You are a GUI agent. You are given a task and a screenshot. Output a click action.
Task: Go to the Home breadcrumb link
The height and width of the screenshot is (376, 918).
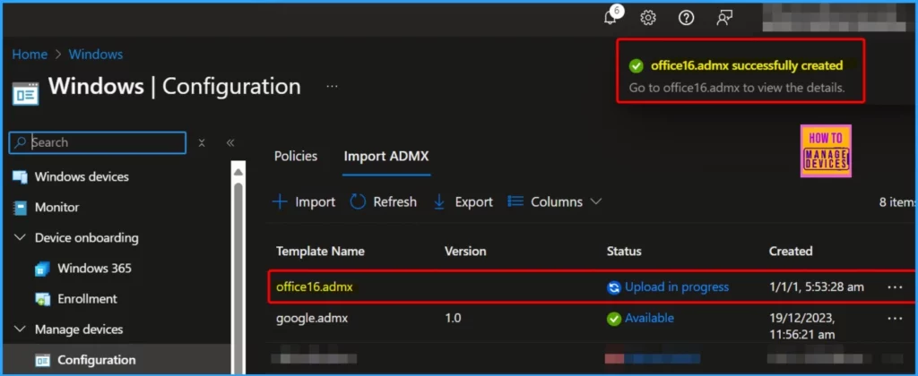pos(30,55)
